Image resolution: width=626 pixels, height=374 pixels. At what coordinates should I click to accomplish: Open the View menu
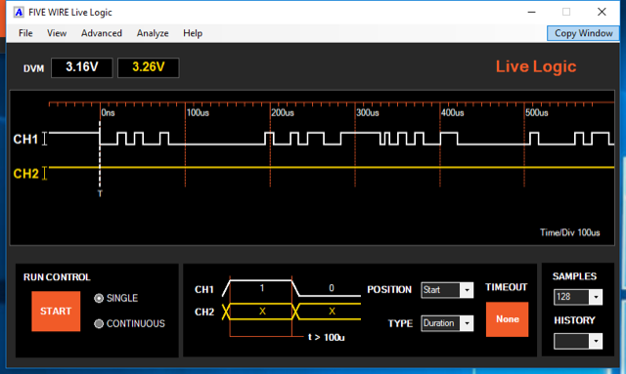pyautogui.click(x=57, y=33)
